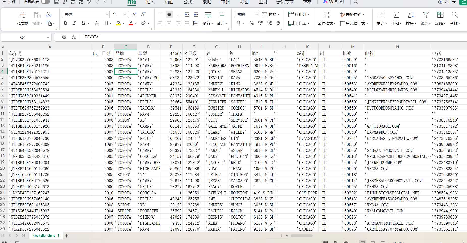Open the 表格样式 dropdown
467x243 pixels.
point(352,14)
